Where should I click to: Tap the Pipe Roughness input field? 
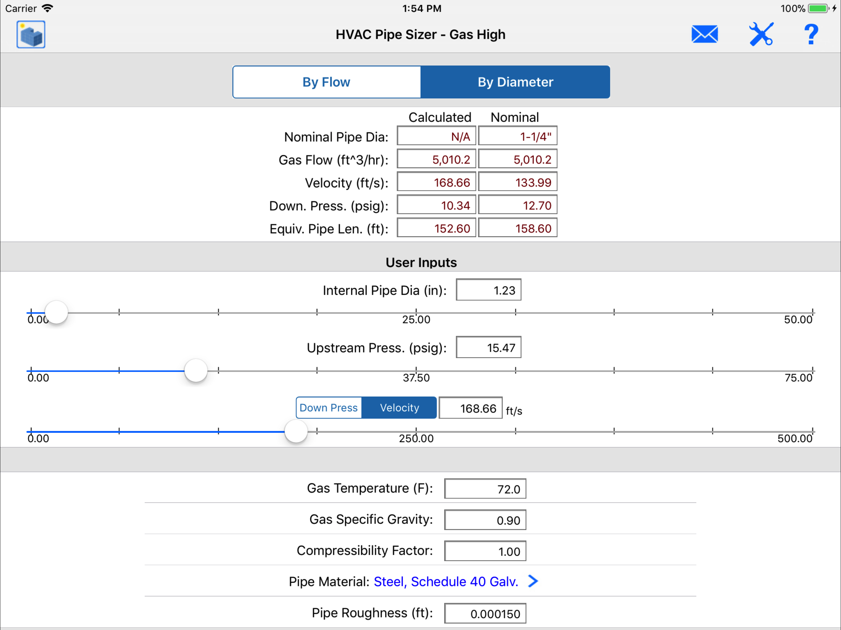click(x=485, y=613)
